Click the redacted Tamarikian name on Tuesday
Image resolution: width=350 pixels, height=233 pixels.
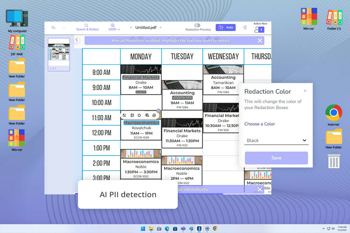pos(182,98)
